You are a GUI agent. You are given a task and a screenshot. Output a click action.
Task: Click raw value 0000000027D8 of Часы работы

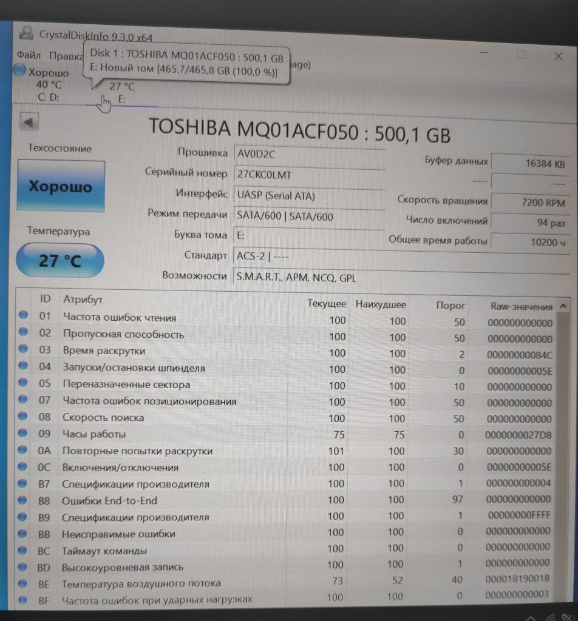pos(518,435)
